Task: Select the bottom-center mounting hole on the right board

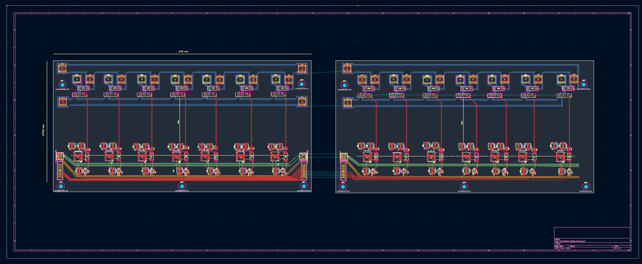Action: pos(464,186)
